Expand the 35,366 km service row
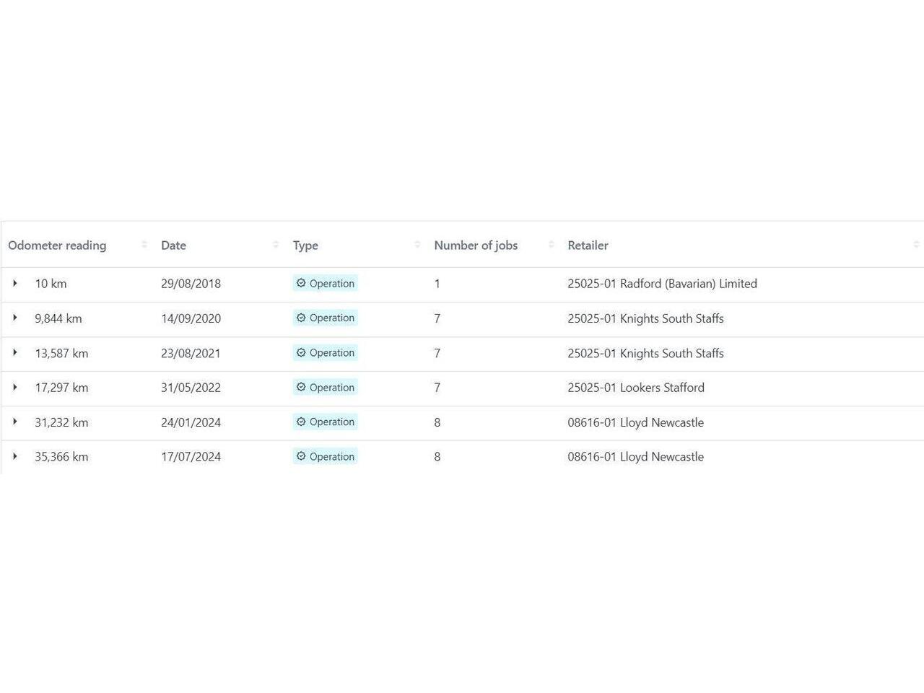Image resolution: width=924 pixels, height=693 pixels. point(15,457)
